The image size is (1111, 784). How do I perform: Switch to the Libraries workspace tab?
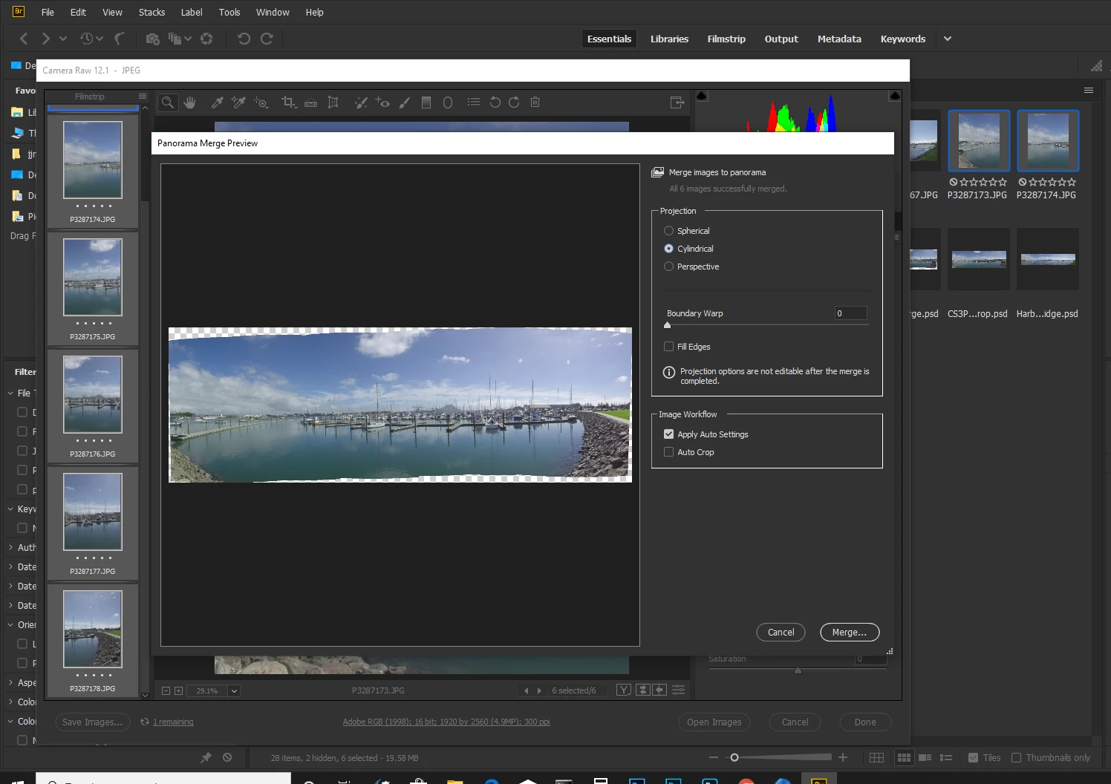click(x=669, y=39)
